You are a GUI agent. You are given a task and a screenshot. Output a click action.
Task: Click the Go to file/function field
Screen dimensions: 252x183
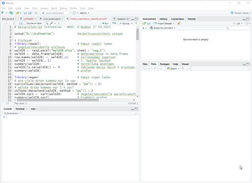click(x=55, y=13)
